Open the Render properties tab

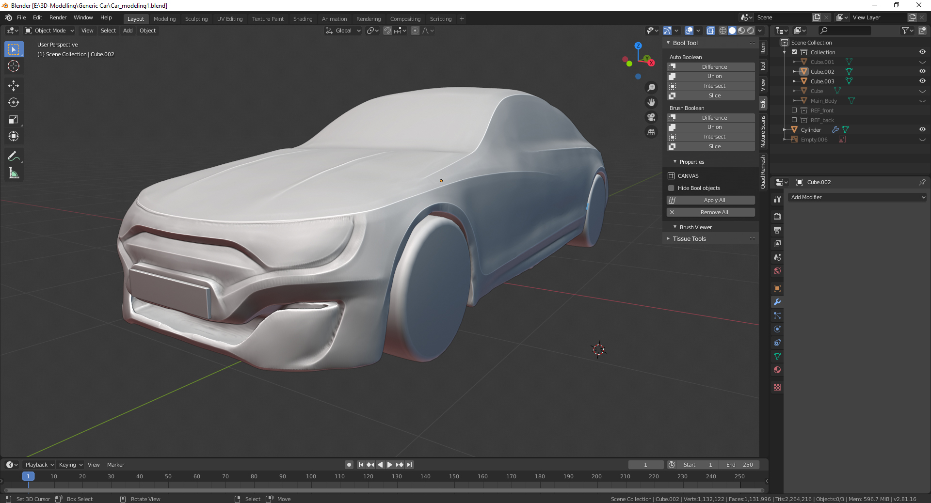[777, 216]
